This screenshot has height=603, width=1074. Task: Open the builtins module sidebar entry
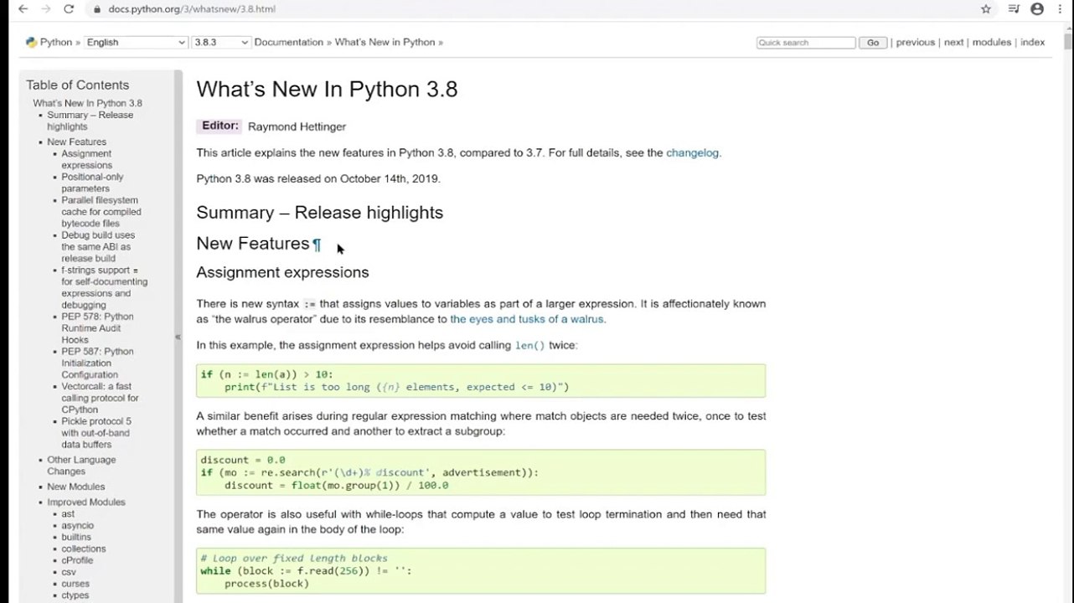click(76, 537)
